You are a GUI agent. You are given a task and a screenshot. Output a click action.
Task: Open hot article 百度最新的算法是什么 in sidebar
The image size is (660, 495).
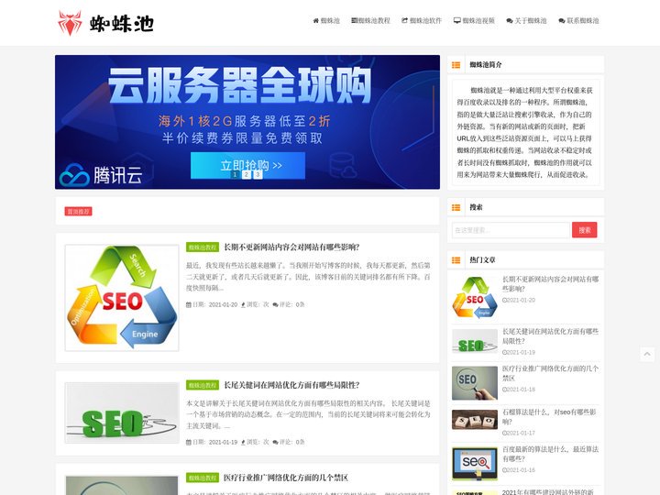coord(551,454)
